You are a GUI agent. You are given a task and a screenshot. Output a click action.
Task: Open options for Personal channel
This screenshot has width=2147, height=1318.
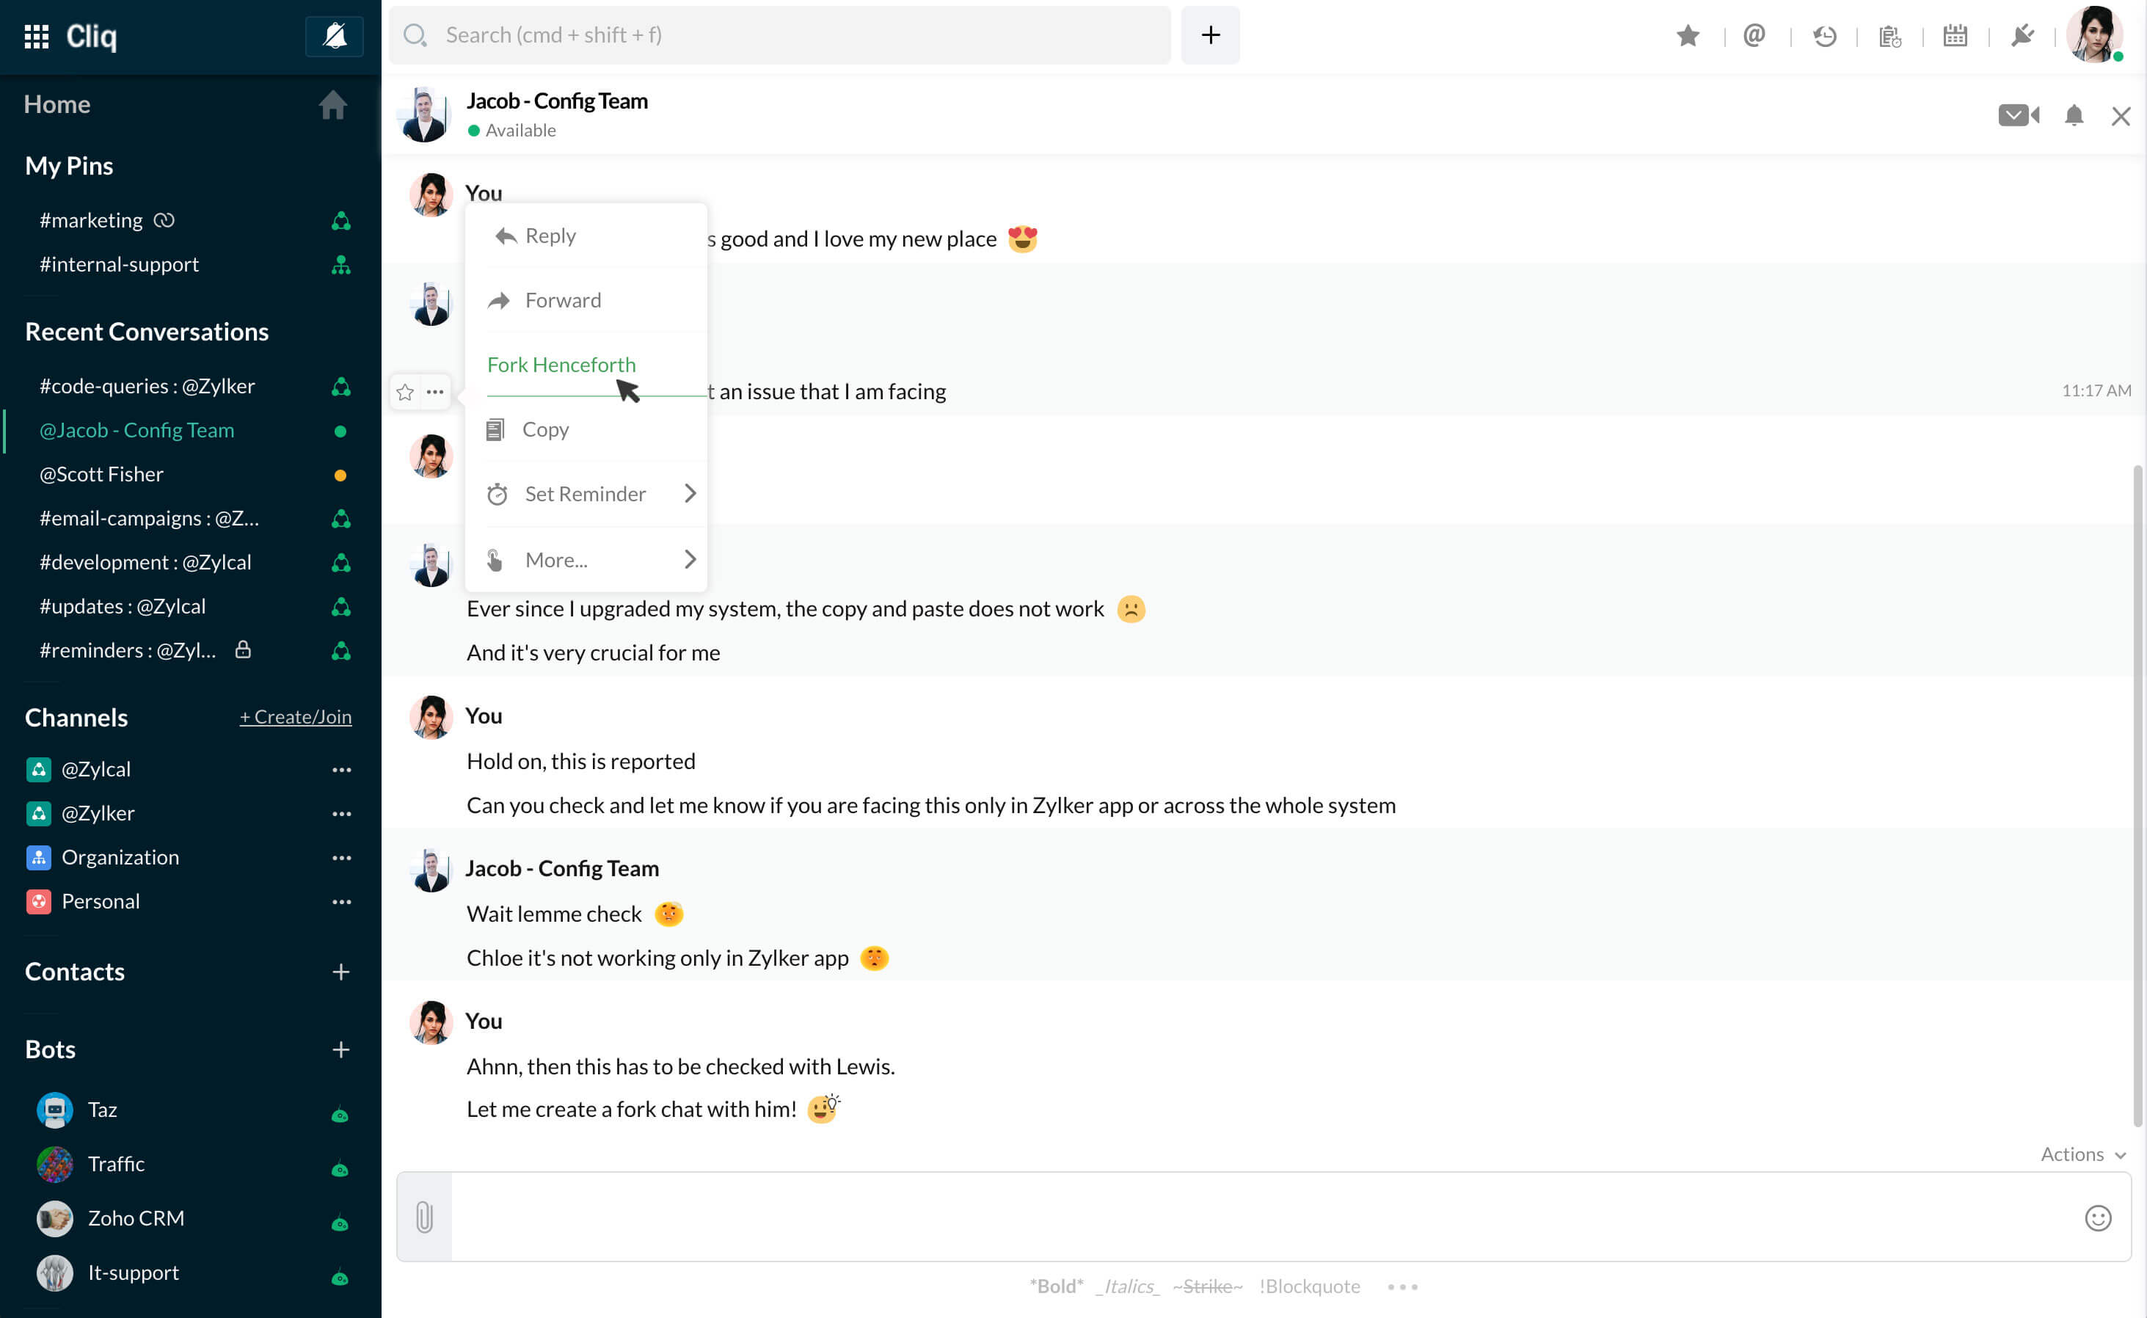[x=342, y=901]
